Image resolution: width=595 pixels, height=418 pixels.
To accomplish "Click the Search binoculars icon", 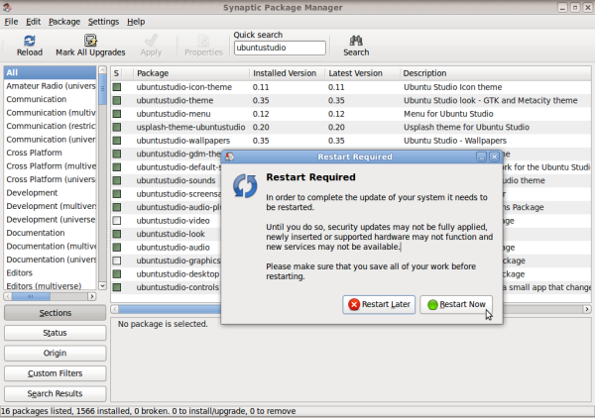I will coord(356,41).
